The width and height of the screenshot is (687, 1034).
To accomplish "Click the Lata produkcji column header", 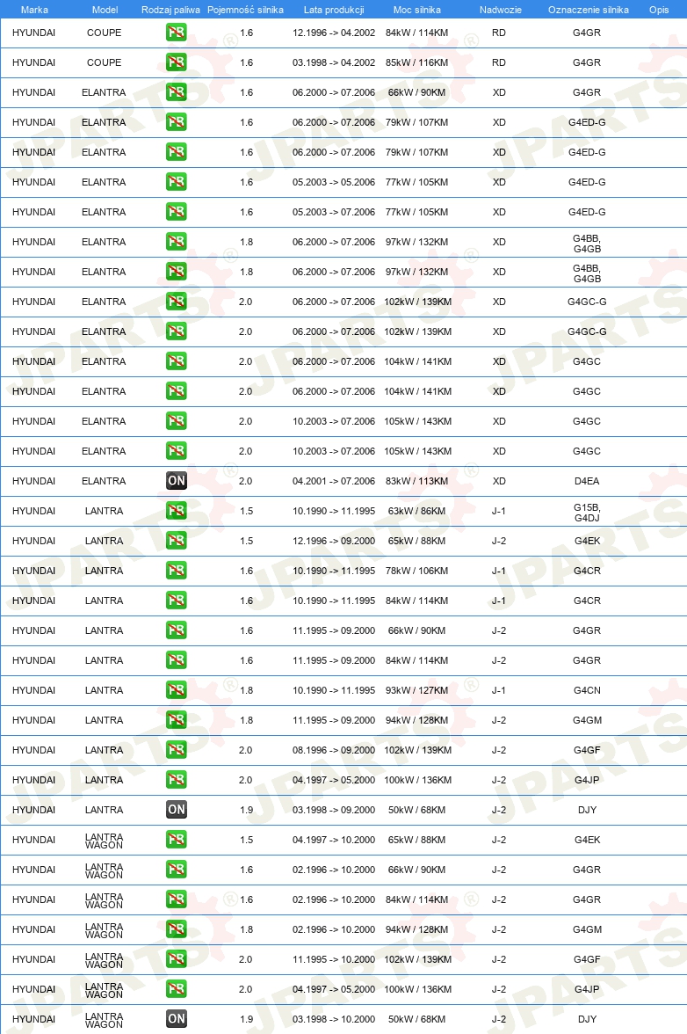I will [334, 10].
